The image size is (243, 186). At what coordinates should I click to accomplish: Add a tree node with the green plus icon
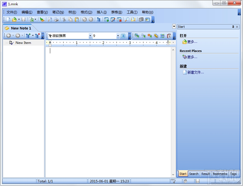[x=28, y=36]
